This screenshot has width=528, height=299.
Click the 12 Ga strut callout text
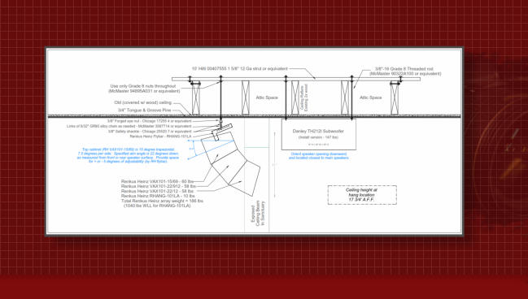coord(240,68)
